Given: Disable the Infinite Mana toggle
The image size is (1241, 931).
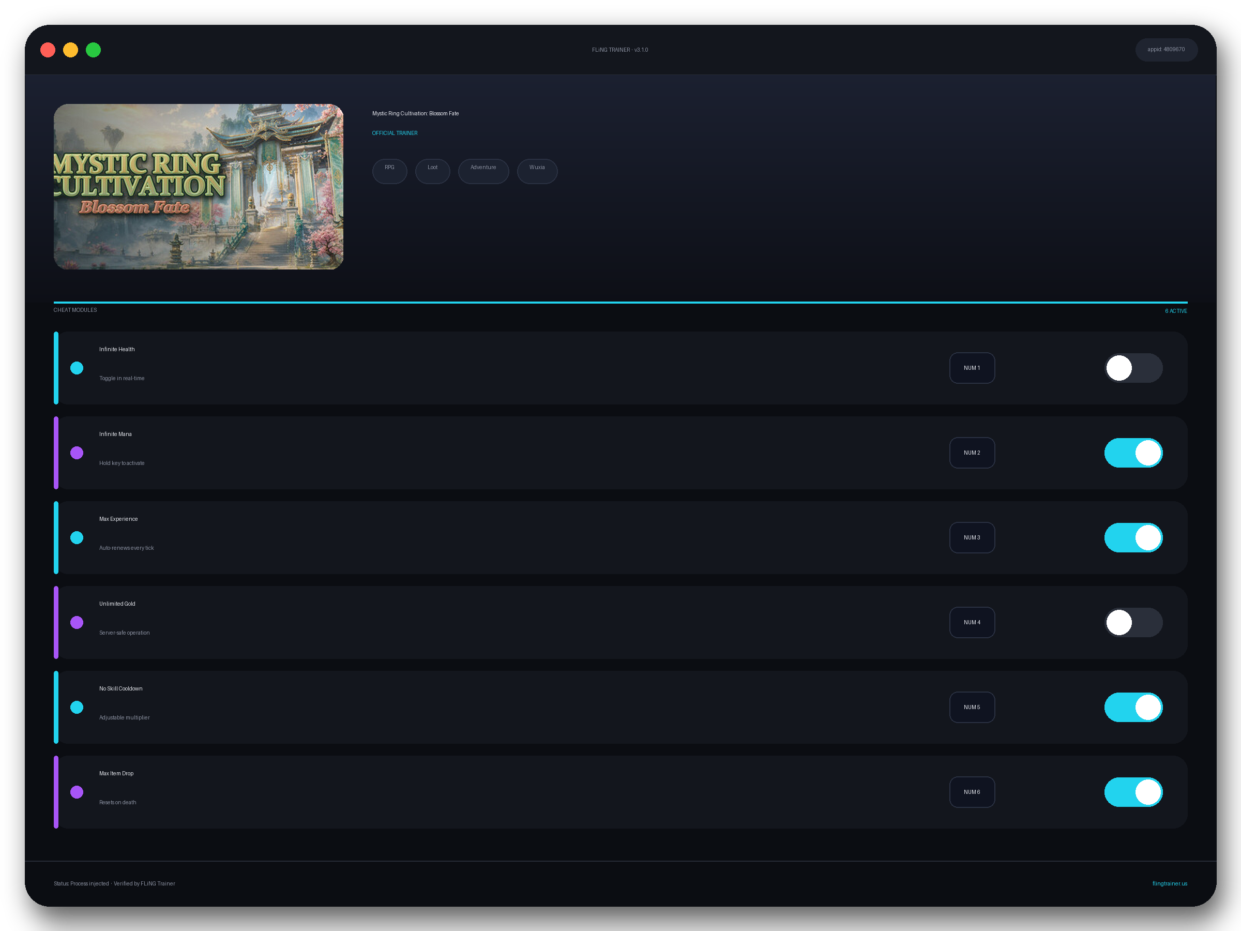Looking at the screenshot, I should [x=1133, y=453].
